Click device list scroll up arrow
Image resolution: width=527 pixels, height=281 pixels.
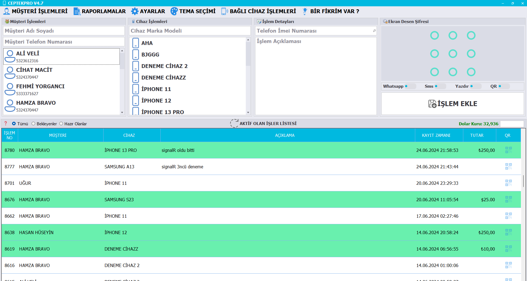[x=248, y=40]
